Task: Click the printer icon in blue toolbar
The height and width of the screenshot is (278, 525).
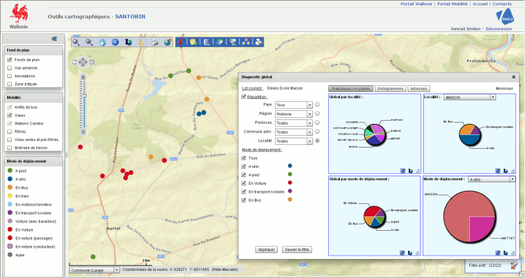Action: 259,42
